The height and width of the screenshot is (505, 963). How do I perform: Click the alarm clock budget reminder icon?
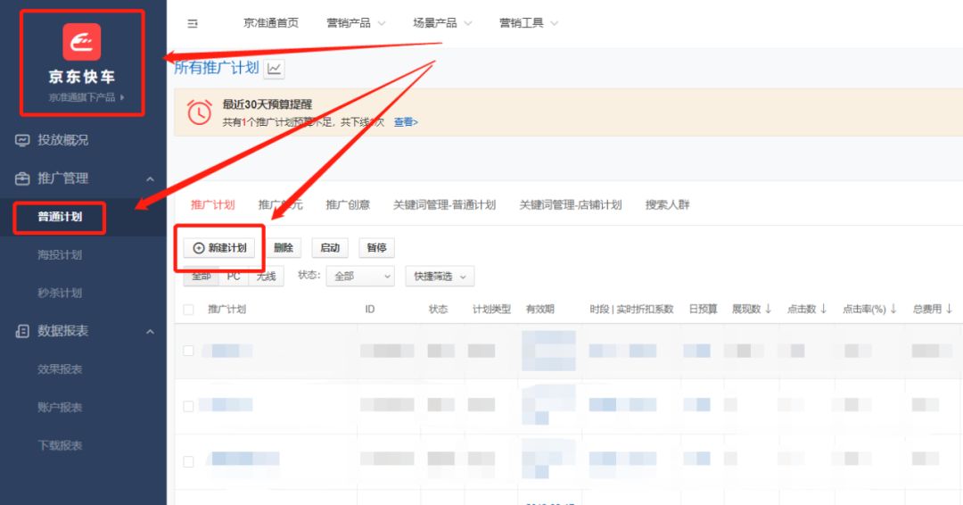(x=199, y=112)
